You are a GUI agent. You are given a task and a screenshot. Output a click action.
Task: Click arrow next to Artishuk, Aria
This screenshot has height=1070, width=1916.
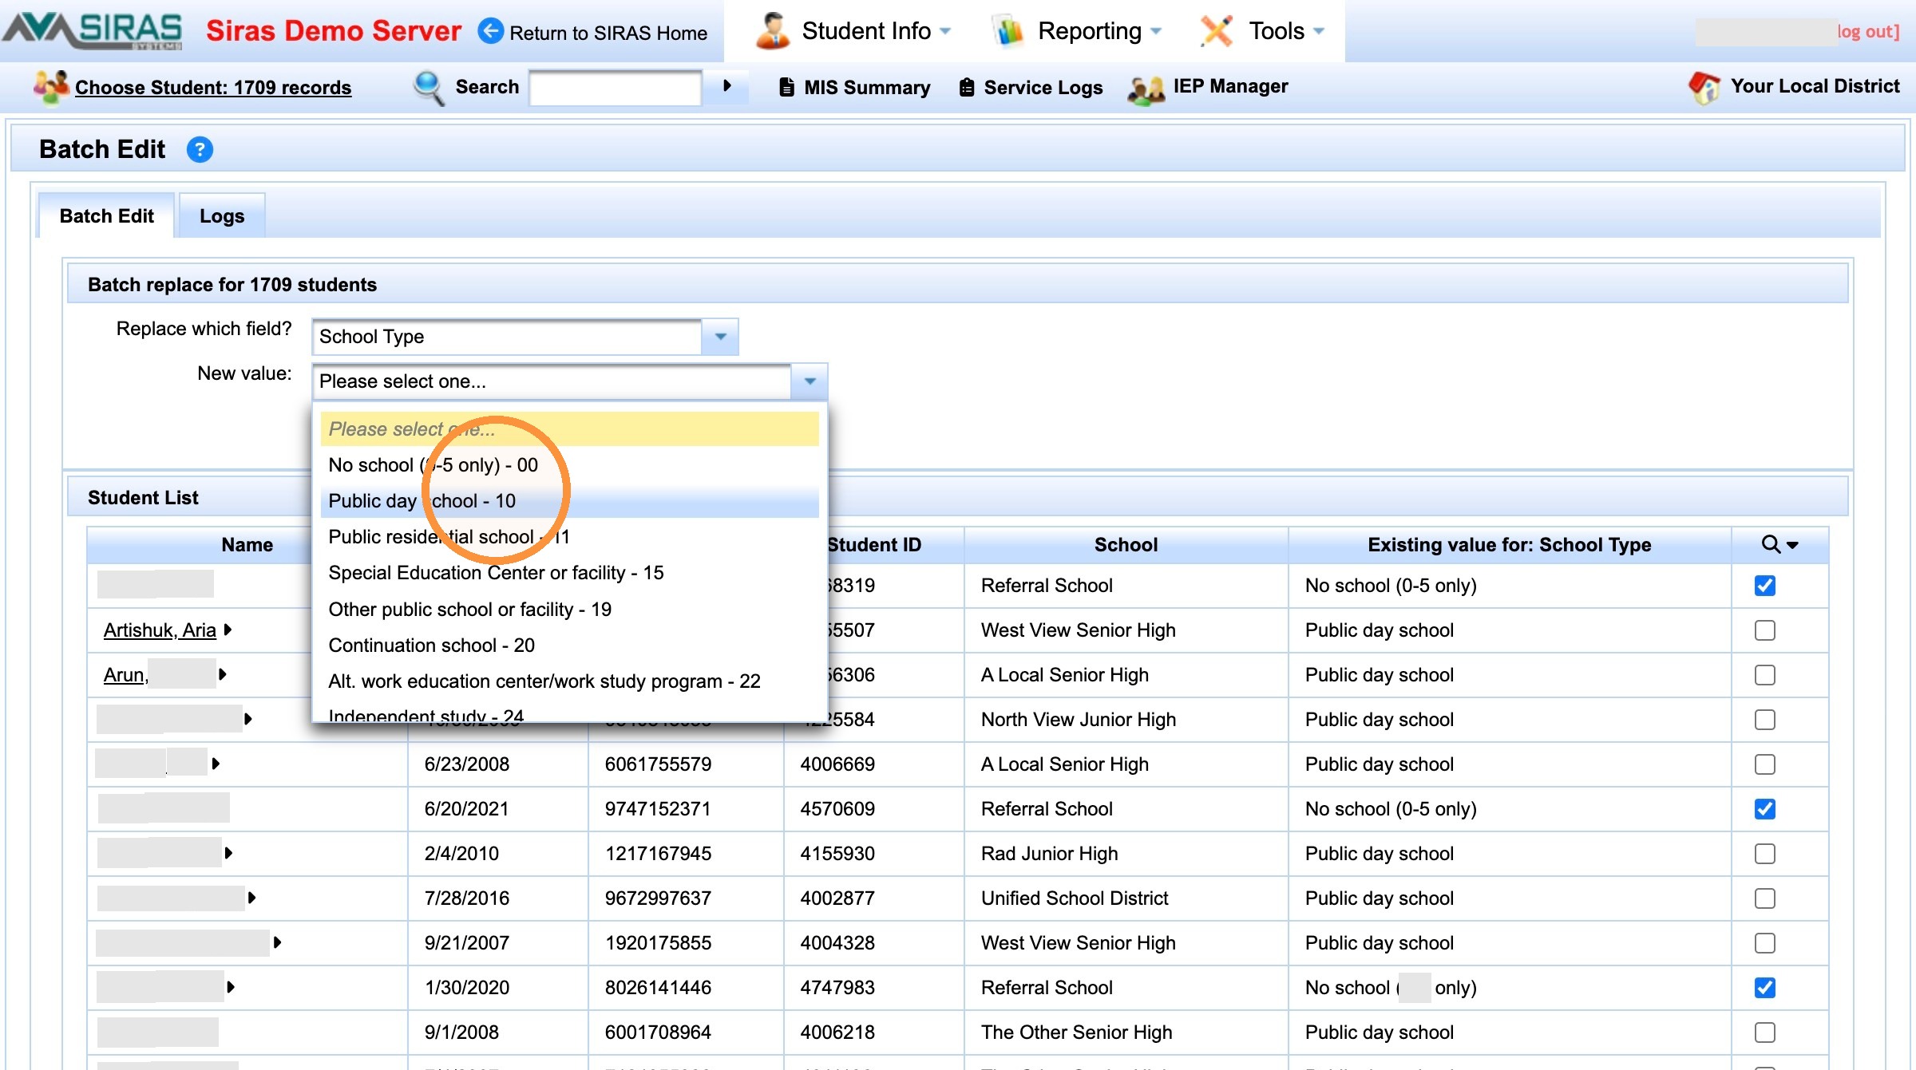[228, 630]
